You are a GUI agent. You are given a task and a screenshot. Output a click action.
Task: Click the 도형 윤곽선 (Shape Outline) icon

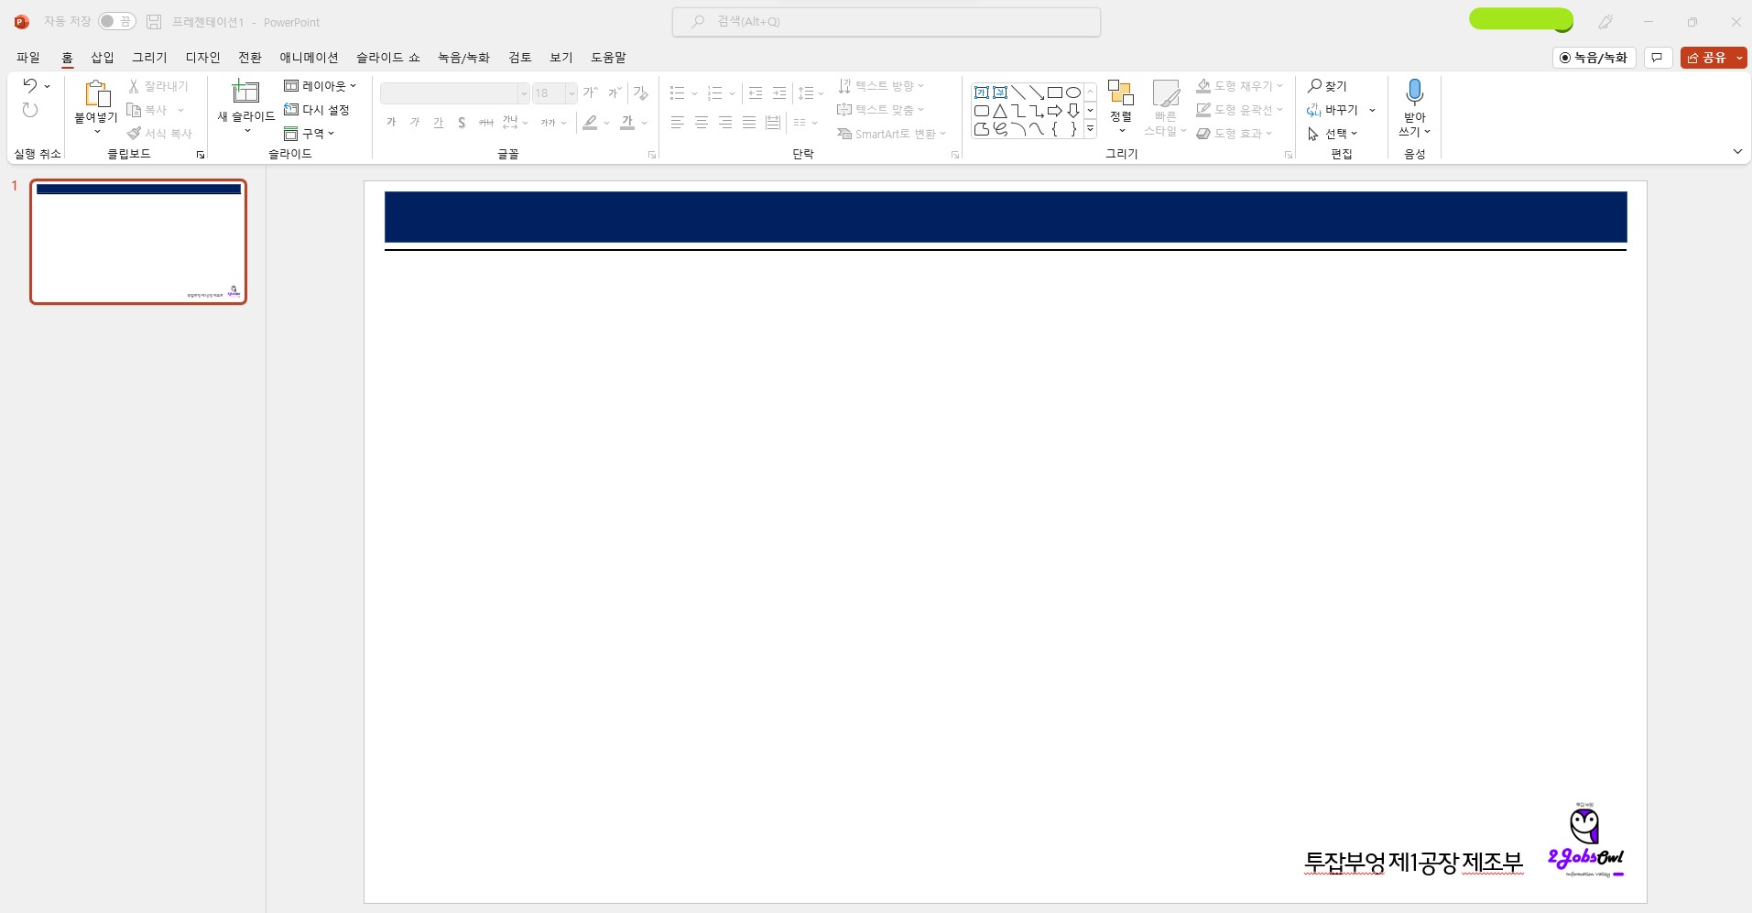click(x=1202, y=109)
